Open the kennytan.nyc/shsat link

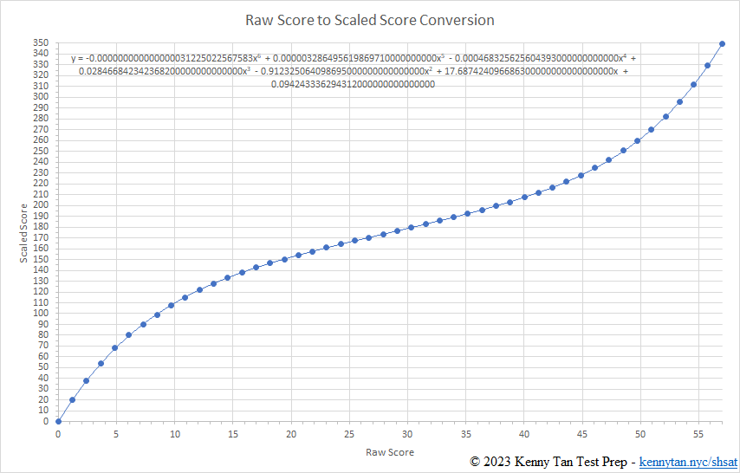click(688, 462)
